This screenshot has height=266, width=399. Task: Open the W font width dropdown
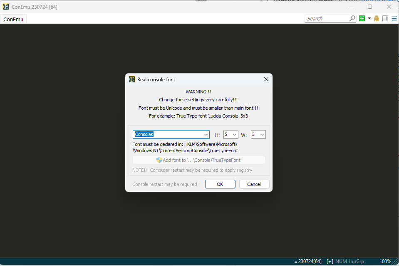262,135
